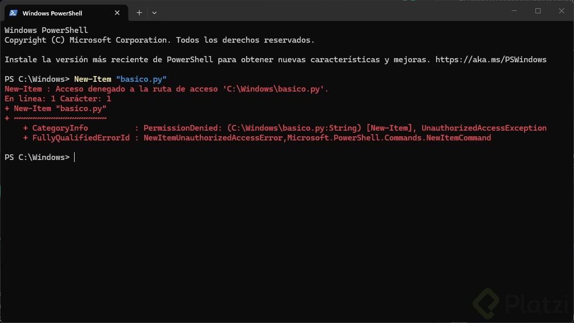Click the "basico.py" argument on the command line

(x=141, y=79)
